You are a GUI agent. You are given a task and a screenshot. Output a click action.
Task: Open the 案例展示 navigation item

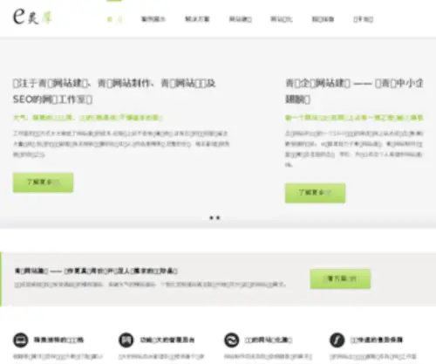click(x=153, y=19)
